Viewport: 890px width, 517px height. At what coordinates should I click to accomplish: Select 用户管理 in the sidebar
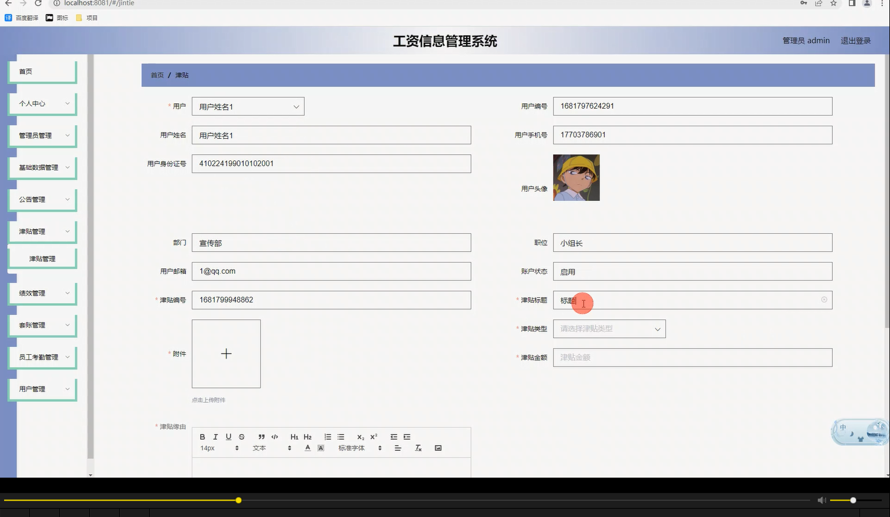42,388
